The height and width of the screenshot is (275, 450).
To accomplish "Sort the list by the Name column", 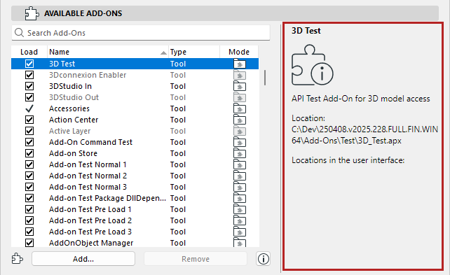I will 108,52.
